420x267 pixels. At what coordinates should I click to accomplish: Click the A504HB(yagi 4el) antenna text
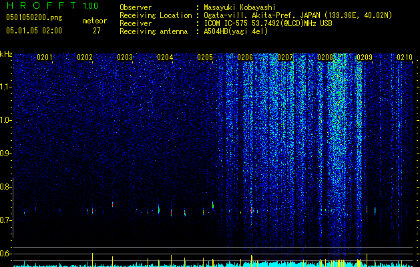[x=236, y=31]
